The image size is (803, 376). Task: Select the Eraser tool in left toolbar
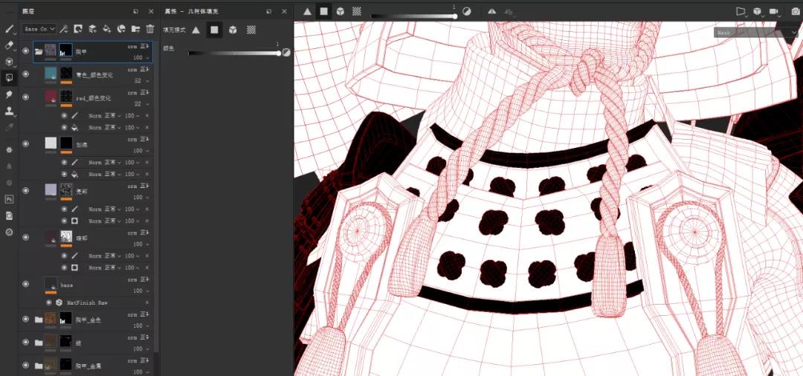coord(9,45)
